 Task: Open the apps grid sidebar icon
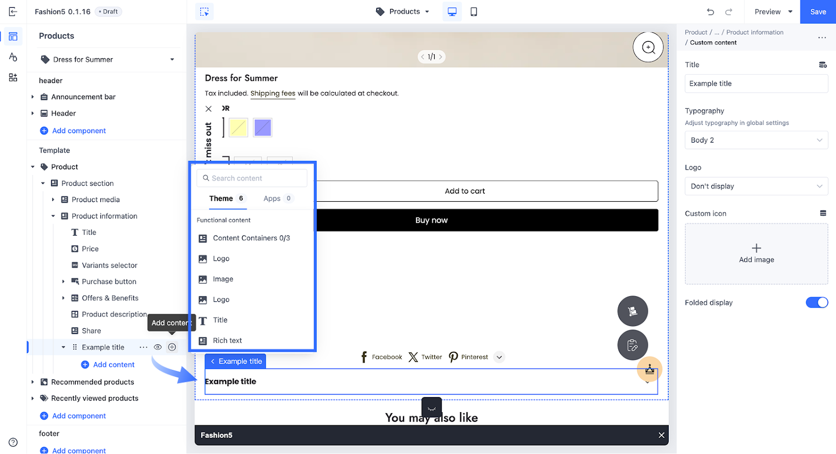tap(13, 77)
